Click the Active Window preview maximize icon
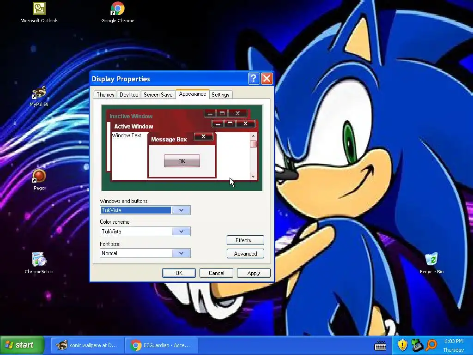 [x=230, y=123]
